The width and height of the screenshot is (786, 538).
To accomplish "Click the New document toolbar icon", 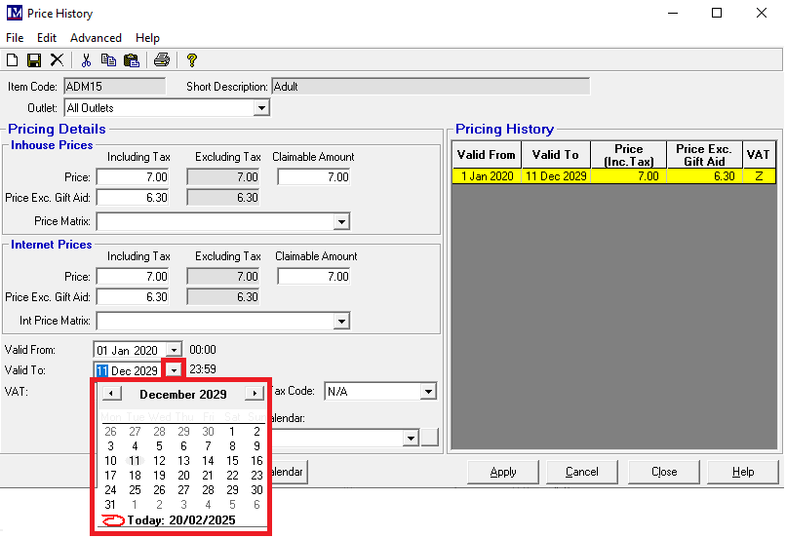I will point(12,60).
